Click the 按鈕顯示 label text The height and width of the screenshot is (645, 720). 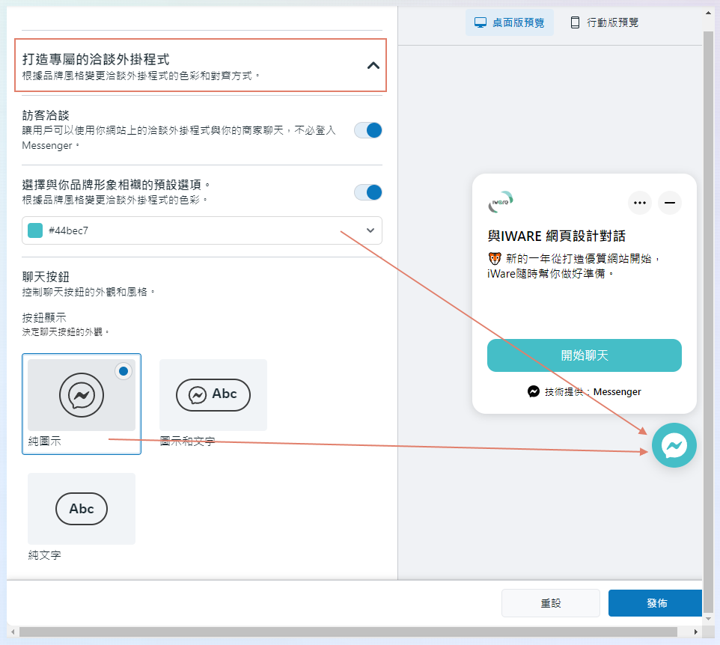tap(44, 317)
